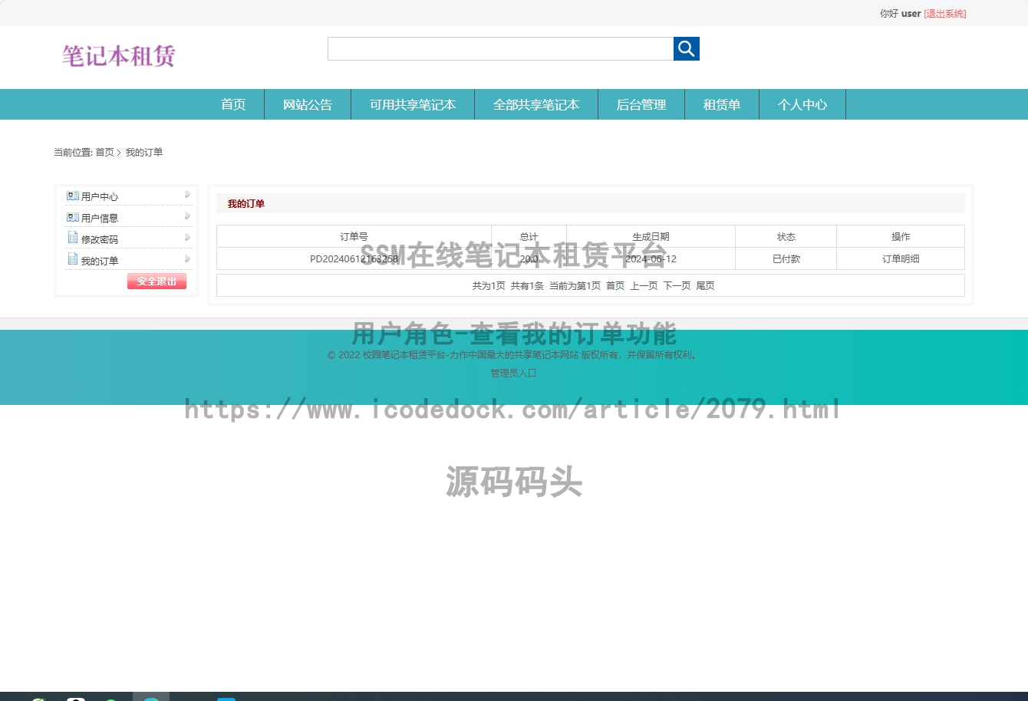Click the 退出系统 logout link

pyautogui.click(x=945, y=14)
